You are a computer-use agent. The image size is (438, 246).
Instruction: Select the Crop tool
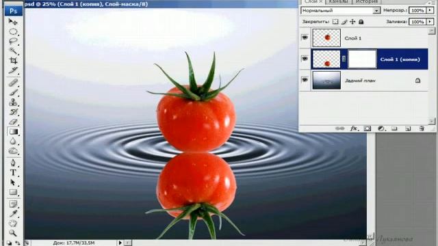pos(13,61)
